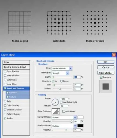
Task: Click the OK button
Action: pos(106,62)
